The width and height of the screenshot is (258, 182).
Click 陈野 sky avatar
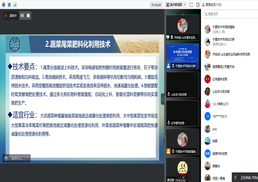207,141
